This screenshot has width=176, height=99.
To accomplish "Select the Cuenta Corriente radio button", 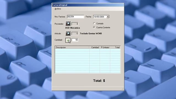I will [94, 28].
